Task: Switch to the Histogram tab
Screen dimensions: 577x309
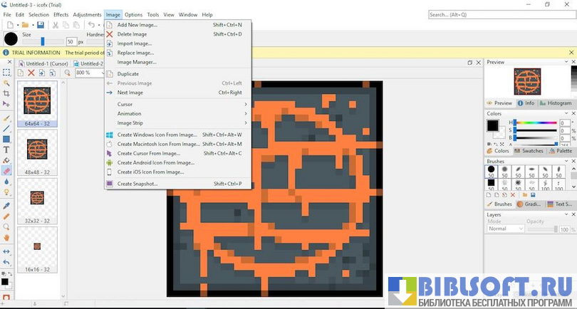Action: (x=556, y=103)
